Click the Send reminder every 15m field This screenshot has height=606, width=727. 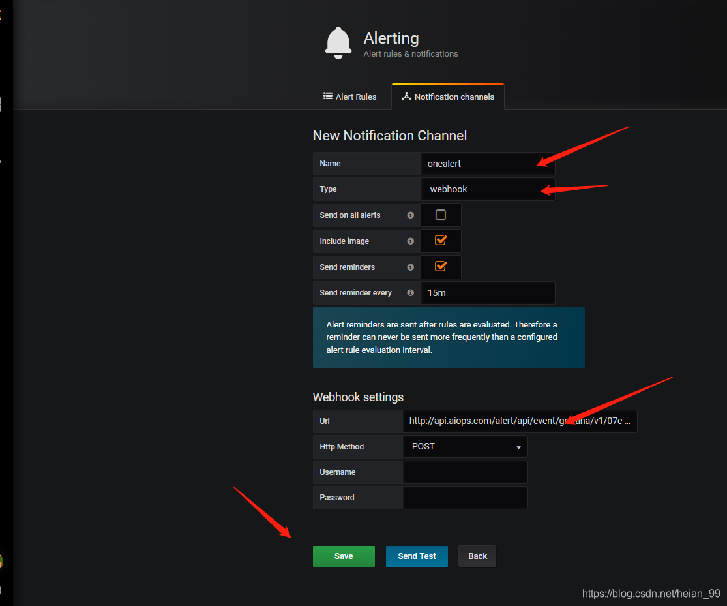click(x=488, y=293)
